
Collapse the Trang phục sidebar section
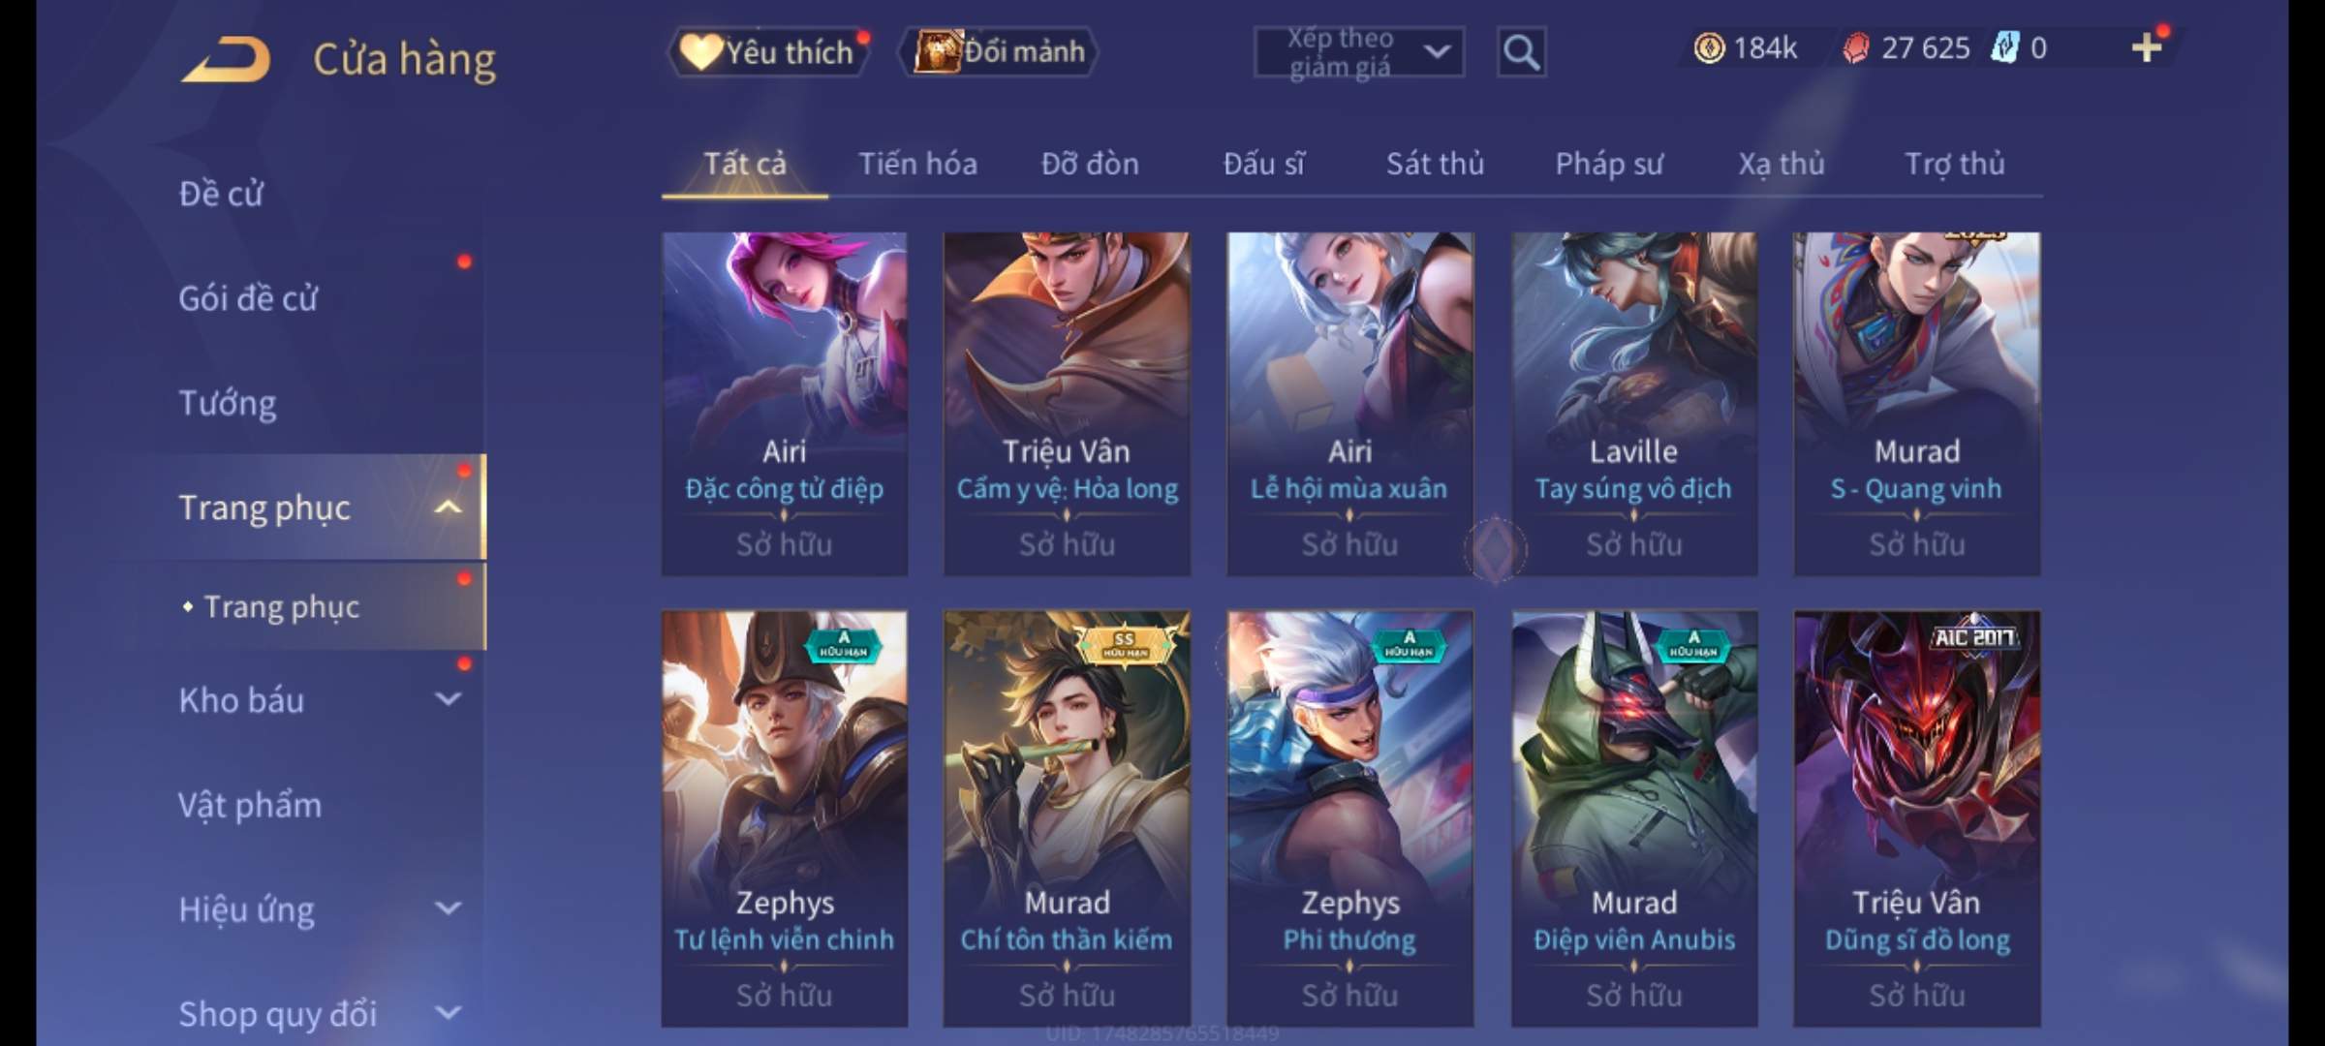click(x=449, y=507)
